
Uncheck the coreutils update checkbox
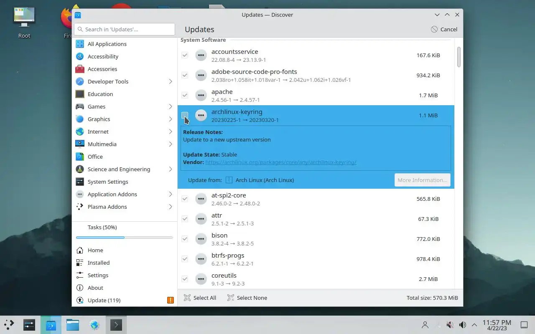coord(185,279)
